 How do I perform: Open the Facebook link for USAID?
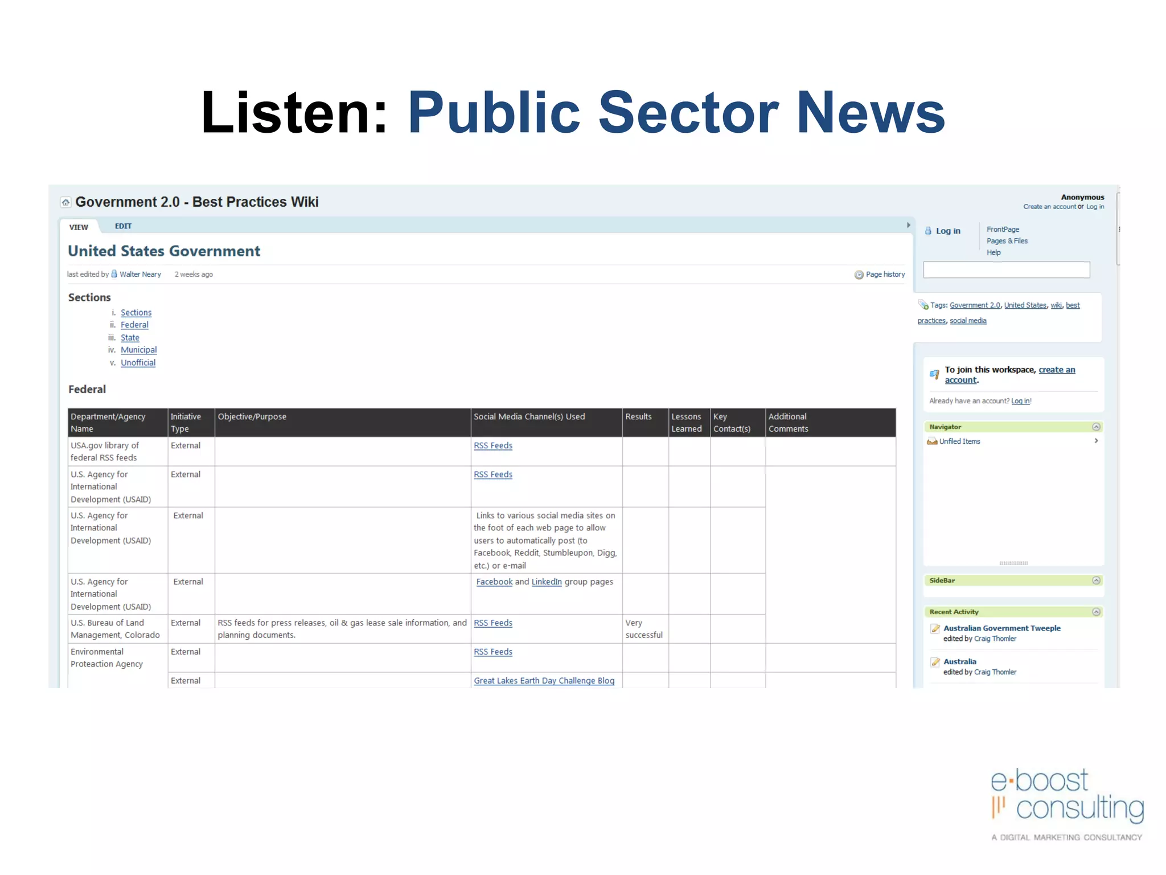(494, 582)
